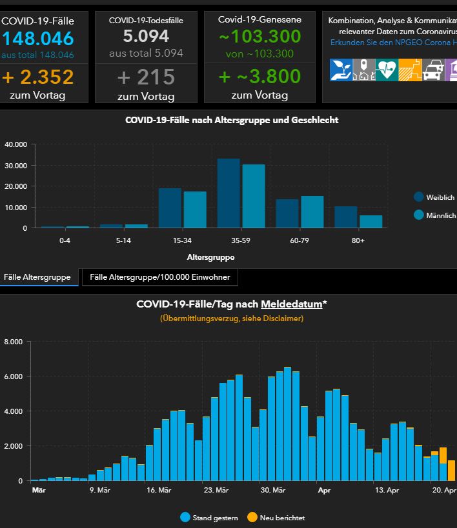Viewport: 457px width, 528px height.
Task: Click the COVID-19-Todesfälle 5.094 indicator
Action: tap(146, 36)
